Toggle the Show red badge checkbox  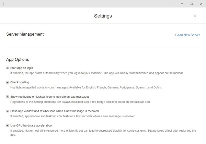(x=8, y=97)
